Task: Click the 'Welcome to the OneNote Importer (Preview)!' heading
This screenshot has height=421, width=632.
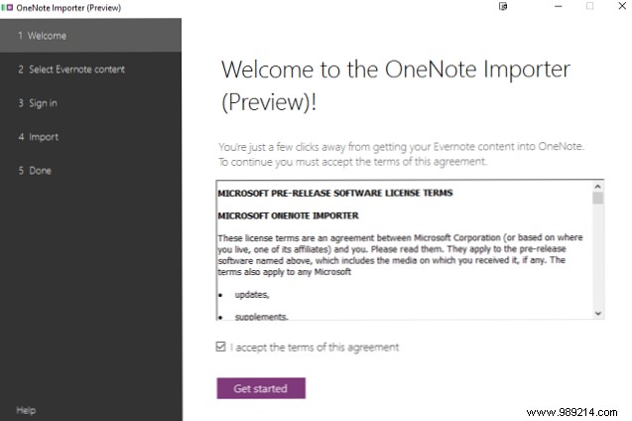Action: pyautogui.click(x=396, y=85)
